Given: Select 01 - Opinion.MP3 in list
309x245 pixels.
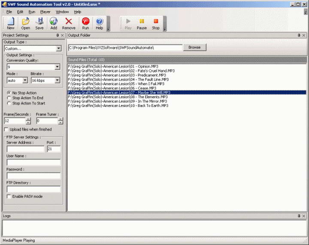Looking at the screenshot, I should pos(187,66).
